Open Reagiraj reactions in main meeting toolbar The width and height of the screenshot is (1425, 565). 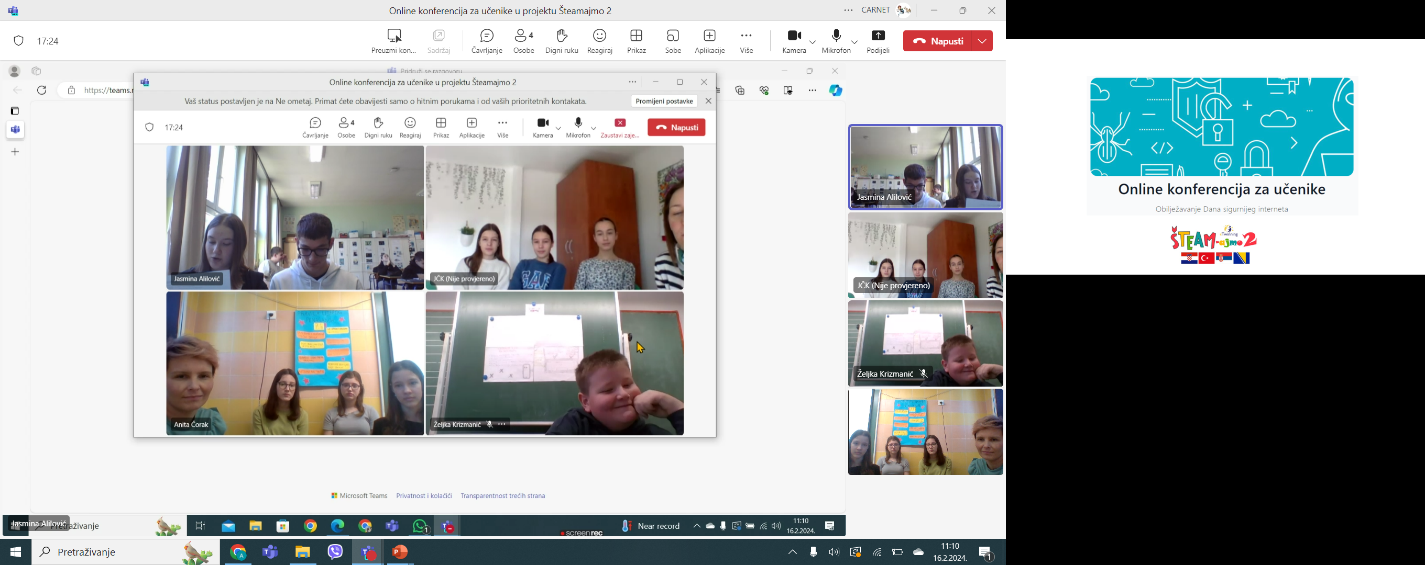tap(600, 41)
